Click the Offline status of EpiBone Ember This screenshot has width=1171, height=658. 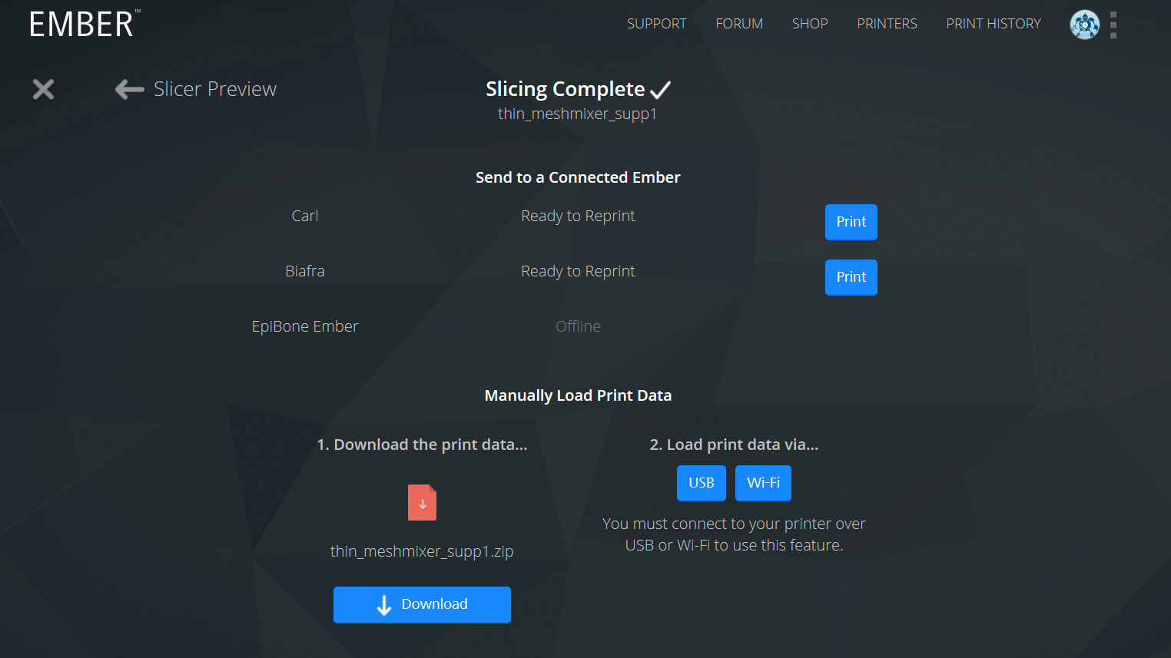578,326
